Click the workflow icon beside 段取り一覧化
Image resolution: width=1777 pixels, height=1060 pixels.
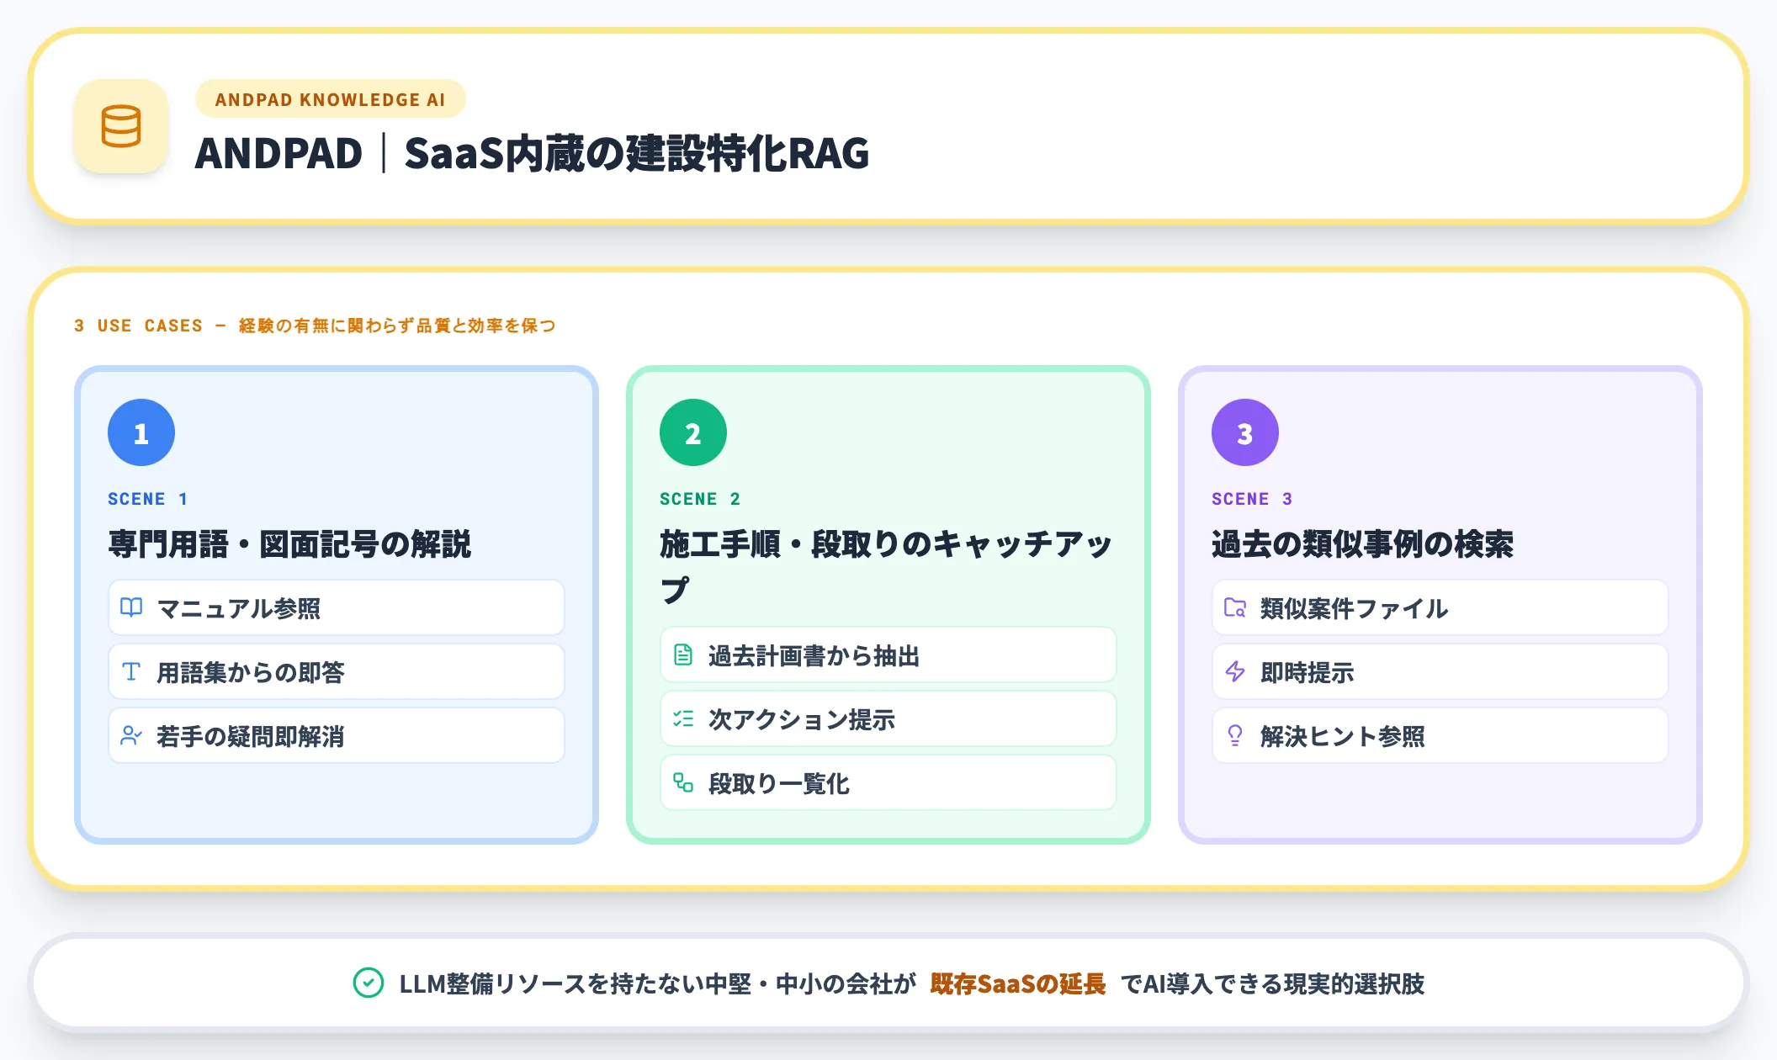point(683,782)
